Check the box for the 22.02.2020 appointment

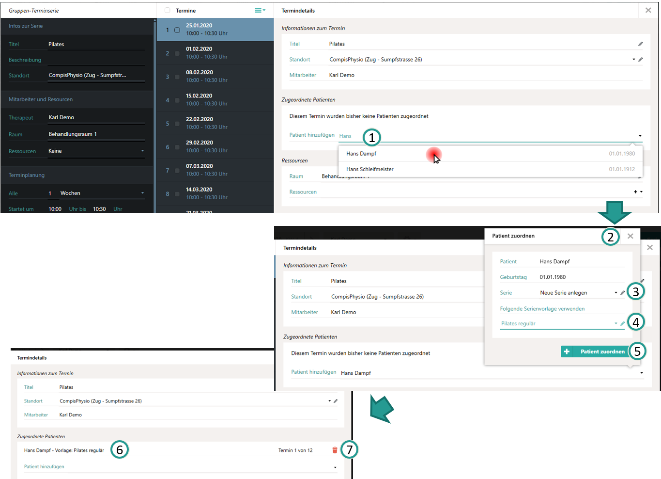[177, 124]
